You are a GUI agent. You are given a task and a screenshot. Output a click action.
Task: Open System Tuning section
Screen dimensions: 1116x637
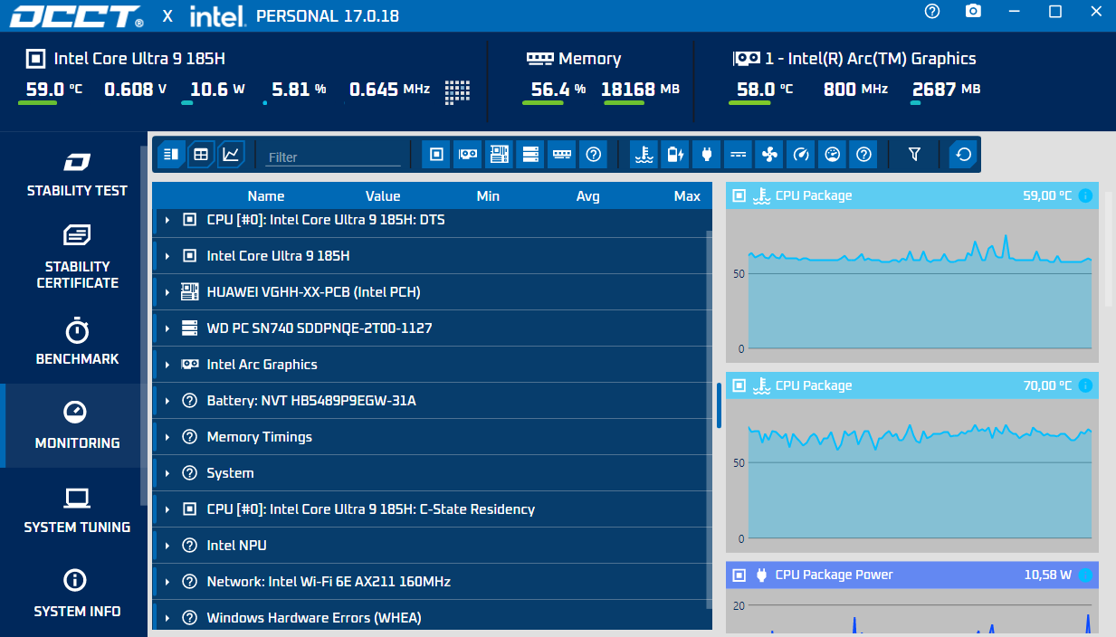[x=77, y=509]
